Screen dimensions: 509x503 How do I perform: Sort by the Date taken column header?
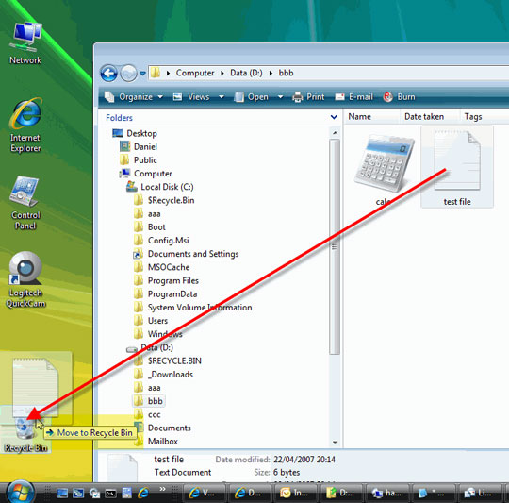(424, 117)
